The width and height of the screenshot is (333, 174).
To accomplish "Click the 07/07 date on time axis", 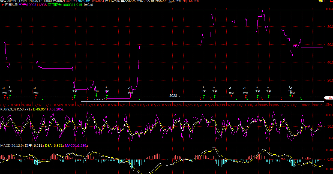I will click(37, 105).
